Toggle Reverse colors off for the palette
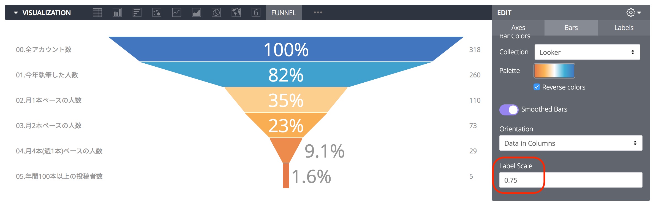This screenshot has height=203, width=656. pos(536,87)
